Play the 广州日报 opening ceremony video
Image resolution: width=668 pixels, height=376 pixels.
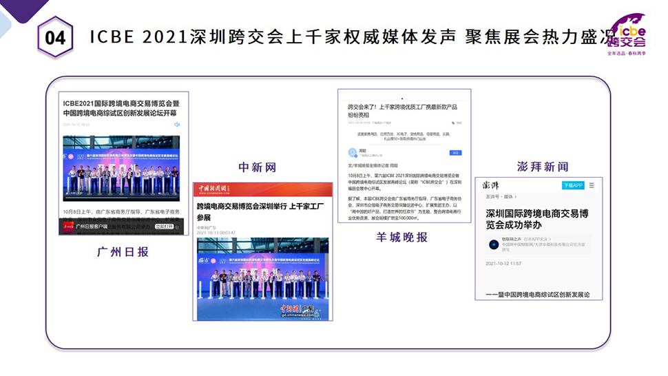tap(121, 168)
